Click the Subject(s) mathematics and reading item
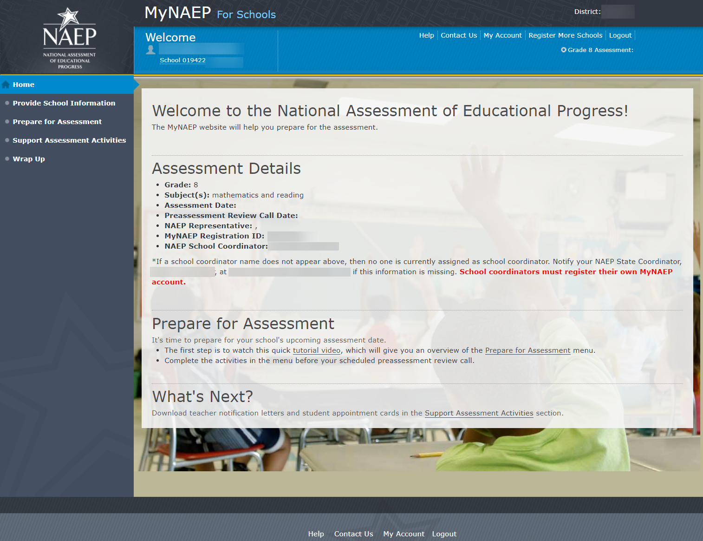 click(x=234, y=195)
